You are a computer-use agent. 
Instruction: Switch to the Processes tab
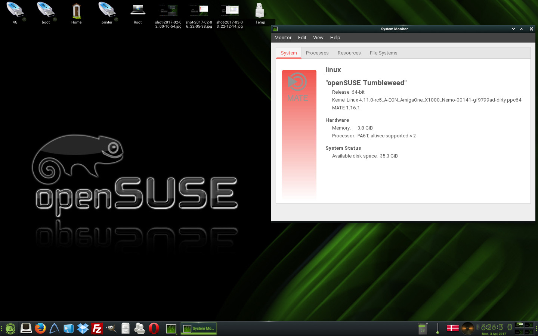click(x=317, y=53)
